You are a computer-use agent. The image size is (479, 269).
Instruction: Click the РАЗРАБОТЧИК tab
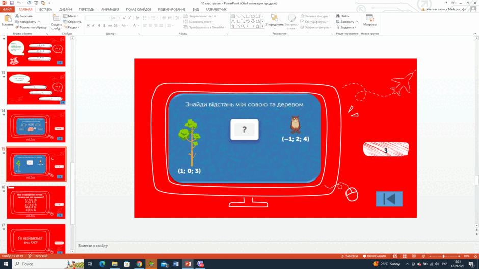[x=216, y=9]
